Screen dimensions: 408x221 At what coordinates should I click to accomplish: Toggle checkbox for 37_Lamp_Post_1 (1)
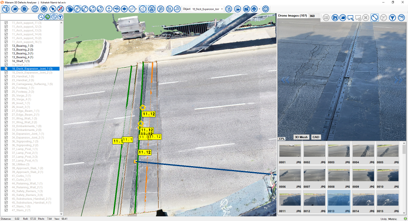6,149
